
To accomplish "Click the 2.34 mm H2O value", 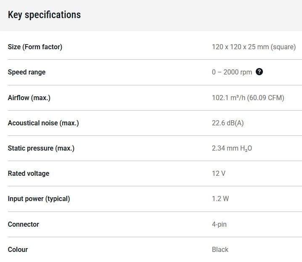I will (x=232, y=148).
